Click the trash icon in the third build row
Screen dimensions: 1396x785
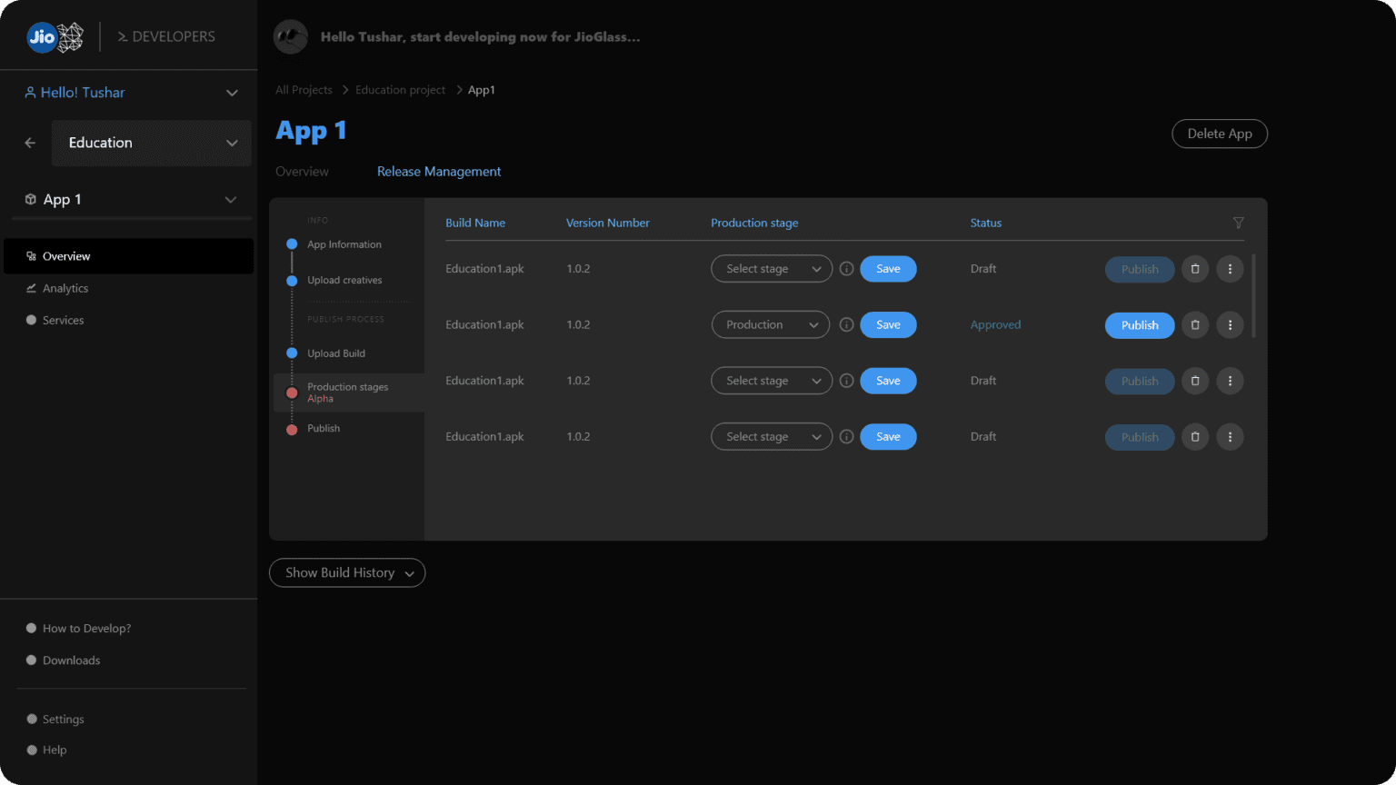click(1195, 381)
